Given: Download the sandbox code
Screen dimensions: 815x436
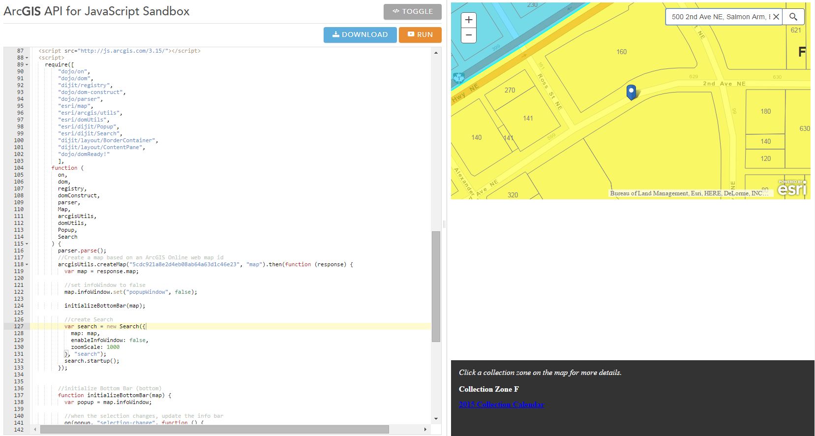Looking at the screenshot, I should coord(360,34).
